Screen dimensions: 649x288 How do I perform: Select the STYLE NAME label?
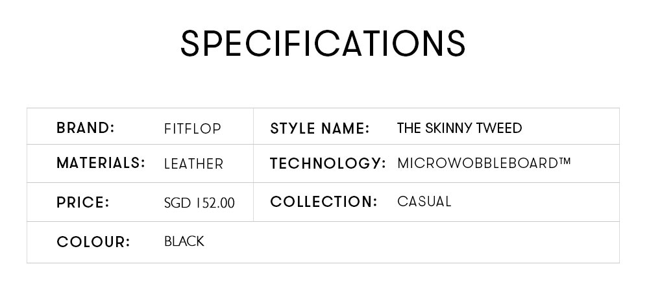(319, 128)
